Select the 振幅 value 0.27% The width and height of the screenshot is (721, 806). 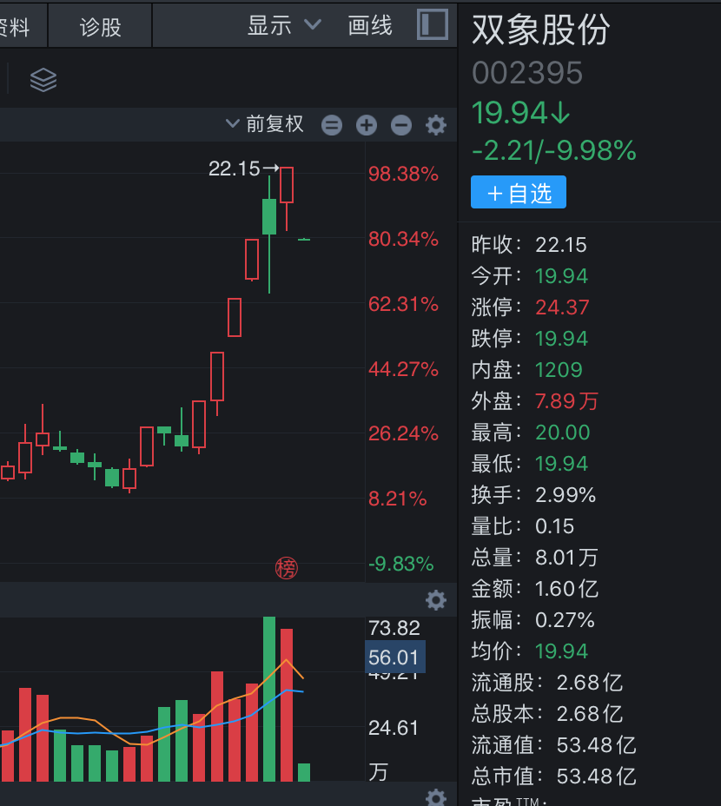coord(565,620)
